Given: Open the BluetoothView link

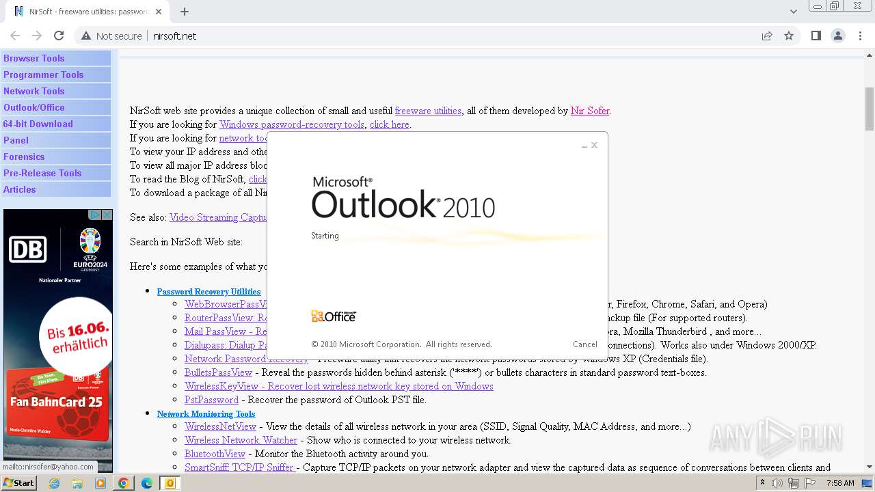Looking at the screenshot, I should (215, 454).
